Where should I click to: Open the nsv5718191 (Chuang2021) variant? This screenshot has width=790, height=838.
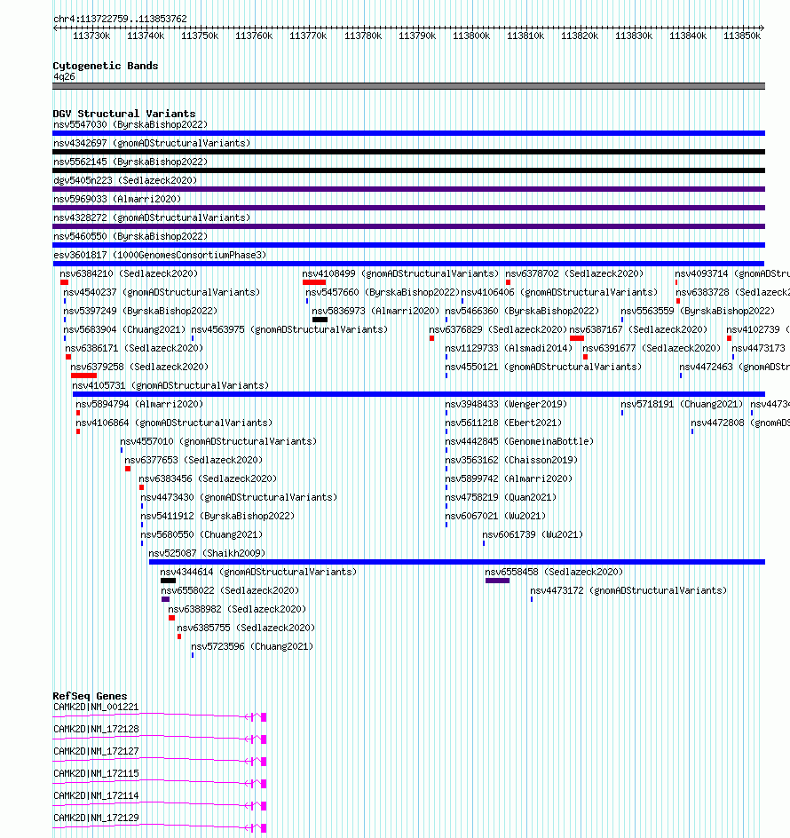[682, 405]
